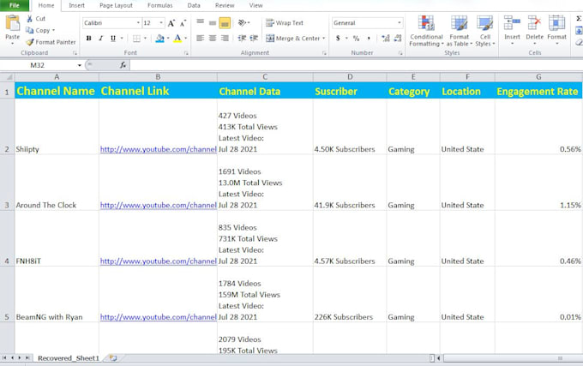Viewport: 583px width, 366px height.
Task: Decrease decimal places
Action: (398, 38)
